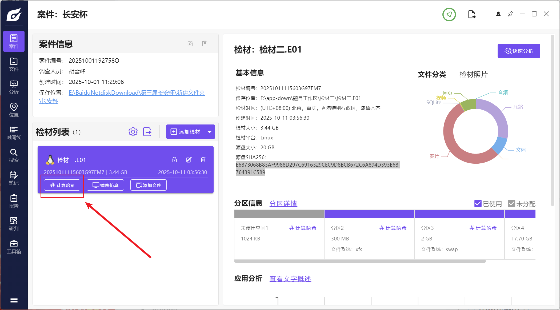Toggle the 未分配 checkbox
Viewport: 560px width, 310px height.
point(511,204)
